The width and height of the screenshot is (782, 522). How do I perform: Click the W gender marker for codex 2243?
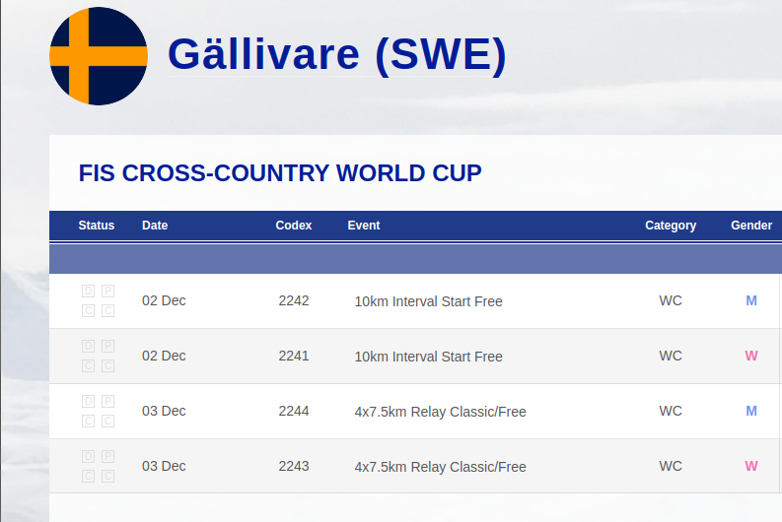751,466
